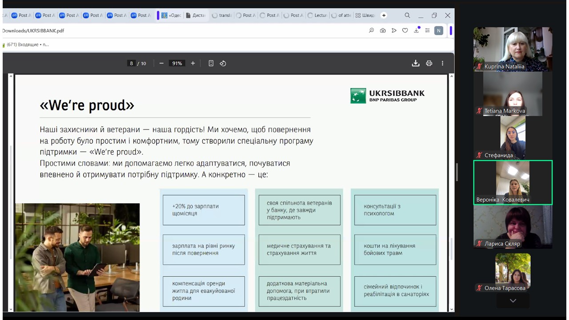Screen dimensions: 569x320
Task: Rotate the PDF page counterclockwise
Action: [x=223, y=63]
